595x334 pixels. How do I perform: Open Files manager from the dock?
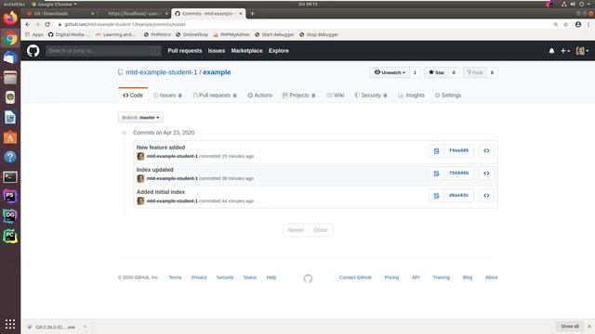tap(10, 78)
